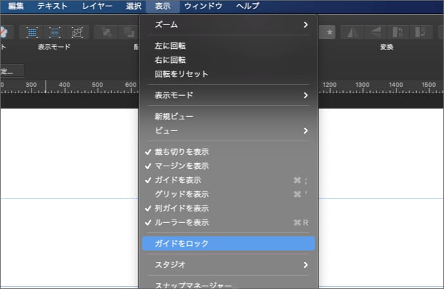This screenshot has height=289, width=444.
Task: Click the star icon in toolbar
Action: 330,31
